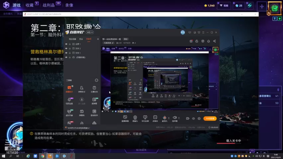Toggle the preview eye icon in bottom bar
Screen dimensions: 283x159
(194, 118)
